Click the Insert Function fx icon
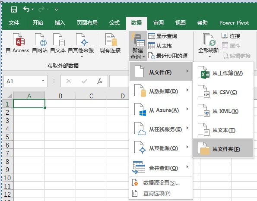257x201 pixels. [99, 81]
